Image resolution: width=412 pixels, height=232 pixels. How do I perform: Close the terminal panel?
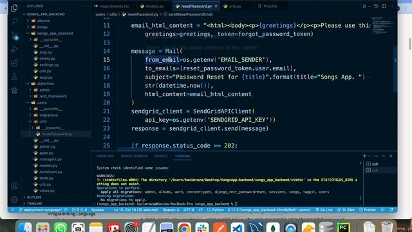point(391,156)
